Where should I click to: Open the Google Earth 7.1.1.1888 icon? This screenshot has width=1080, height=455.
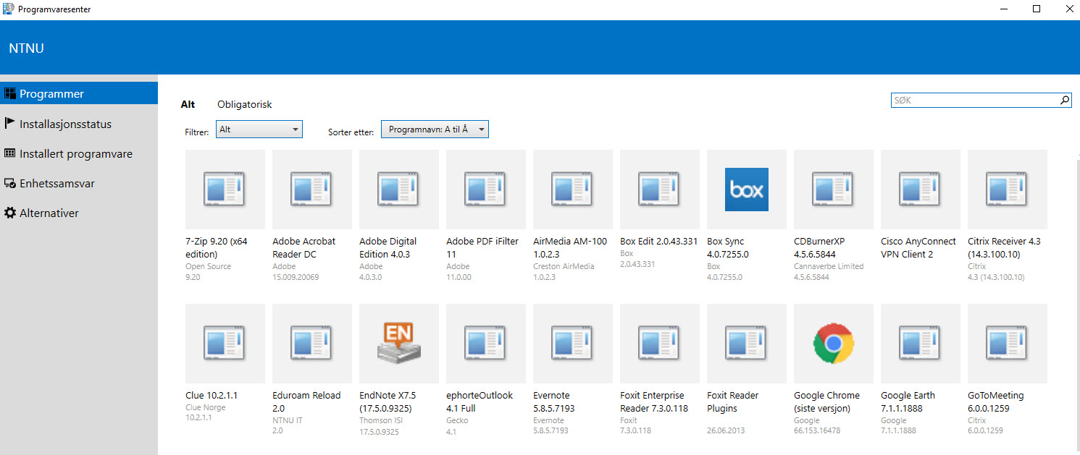coord(921,344)
